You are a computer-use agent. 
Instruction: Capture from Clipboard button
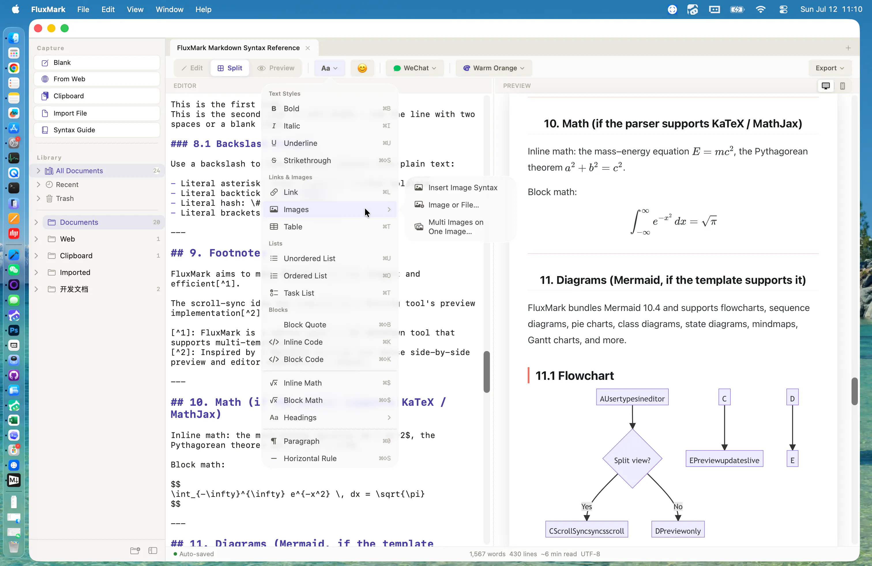point(97,96)
